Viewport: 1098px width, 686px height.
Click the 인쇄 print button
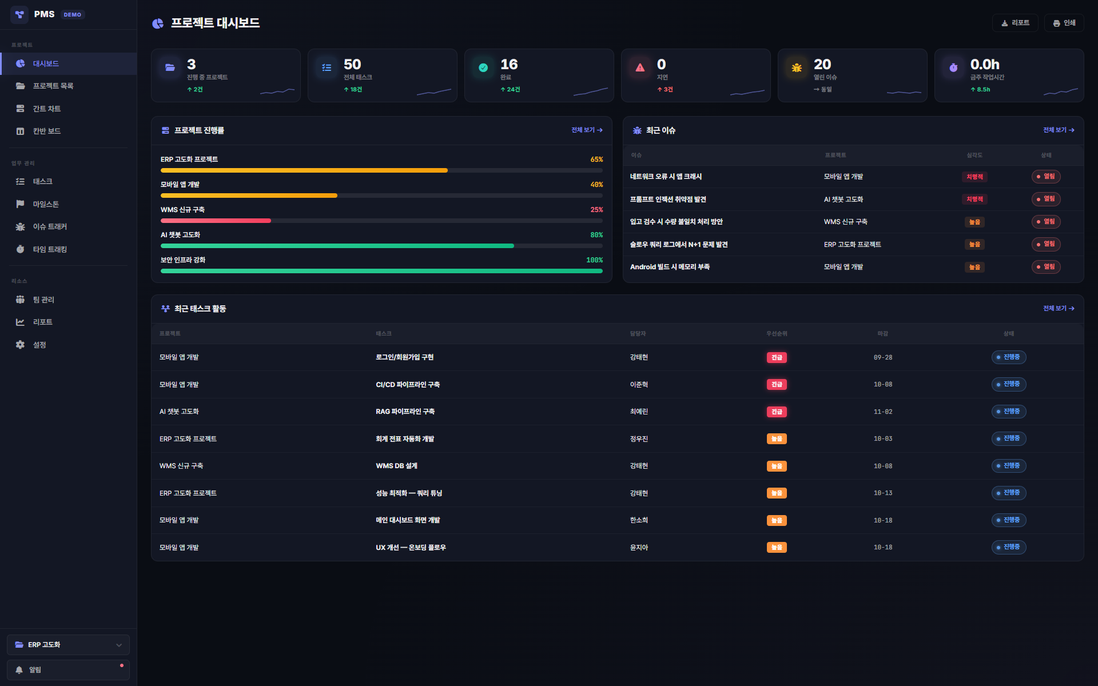point(1064,23)
